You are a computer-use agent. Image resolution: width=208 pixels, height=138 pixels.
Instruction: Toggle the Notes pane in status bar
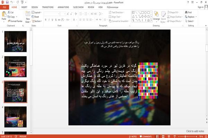point(133,137)
